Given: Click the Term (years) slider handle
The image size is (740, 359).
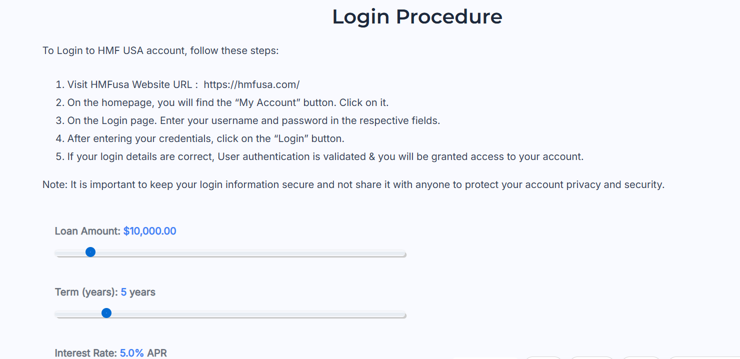Looking at the screenshot, I should pos(106,313).
